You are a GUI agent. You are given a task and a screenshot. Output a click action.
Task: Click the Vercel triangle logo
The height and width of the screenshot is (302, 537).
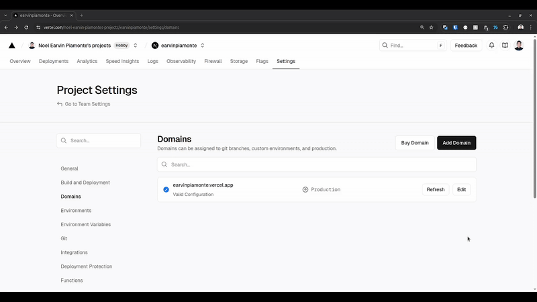(11, 46)
